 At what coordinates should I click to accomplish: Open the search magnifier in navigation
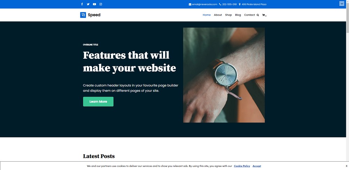click(258, 15)
